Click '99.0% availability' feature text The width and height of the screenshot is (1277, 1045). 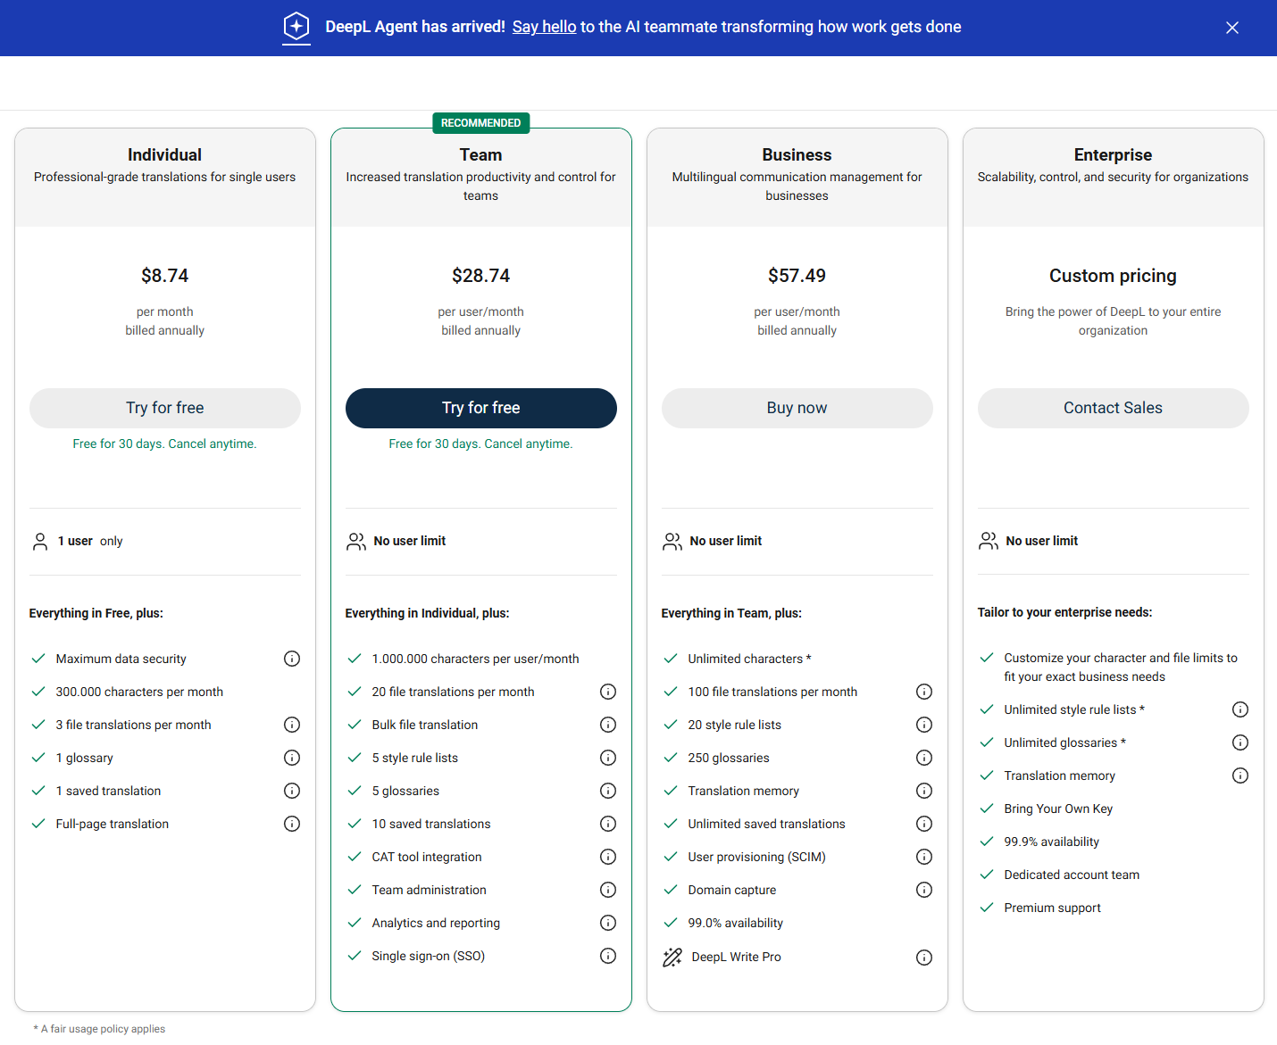tap(736, 923)
